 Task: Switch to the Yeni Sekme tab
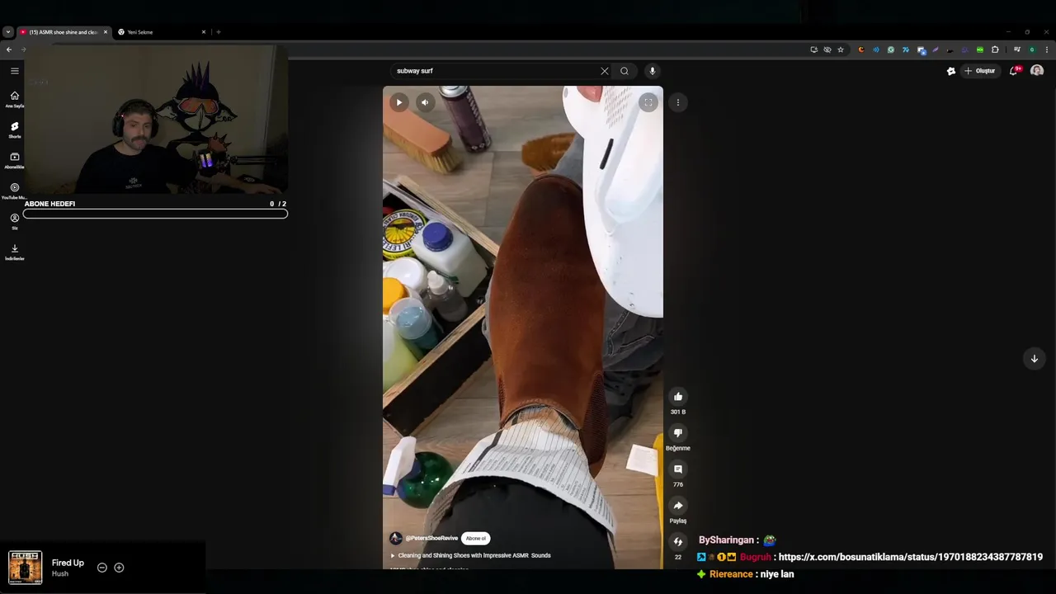[x=157, y=32]
